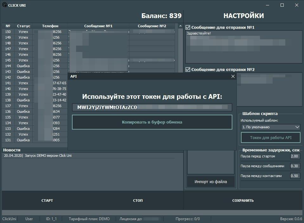Edit Пауза между контактами delay field
The height and width of the screenshot is (223, 304).
point(295,176)
